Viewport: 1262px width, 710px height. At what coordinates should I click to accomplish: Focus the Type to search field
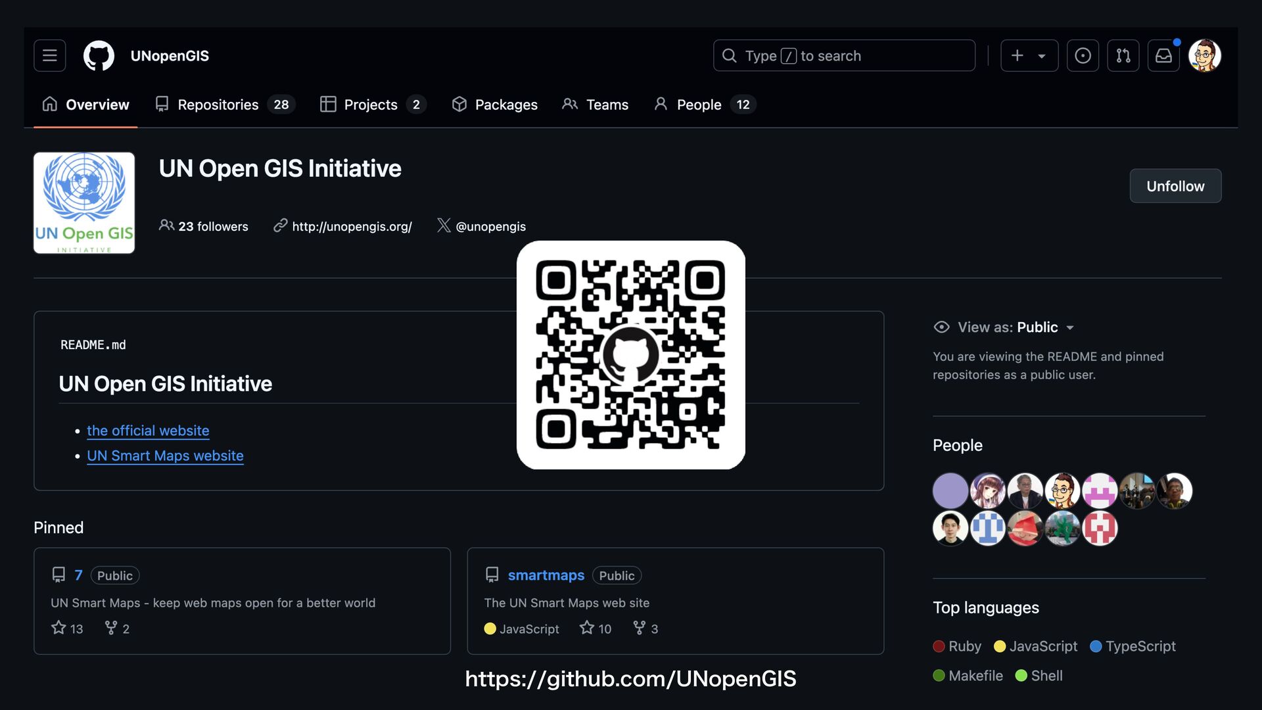coord(844,56)
